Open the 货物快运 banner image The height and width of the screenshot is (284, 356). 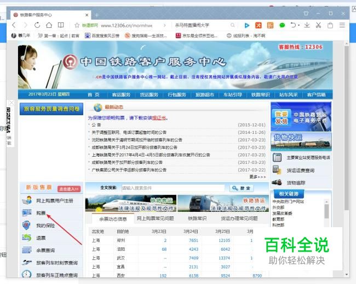(301, 142)
